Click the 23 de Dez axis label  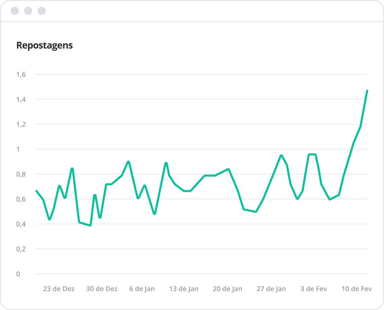pyautogui.click(x=59, y=289)
